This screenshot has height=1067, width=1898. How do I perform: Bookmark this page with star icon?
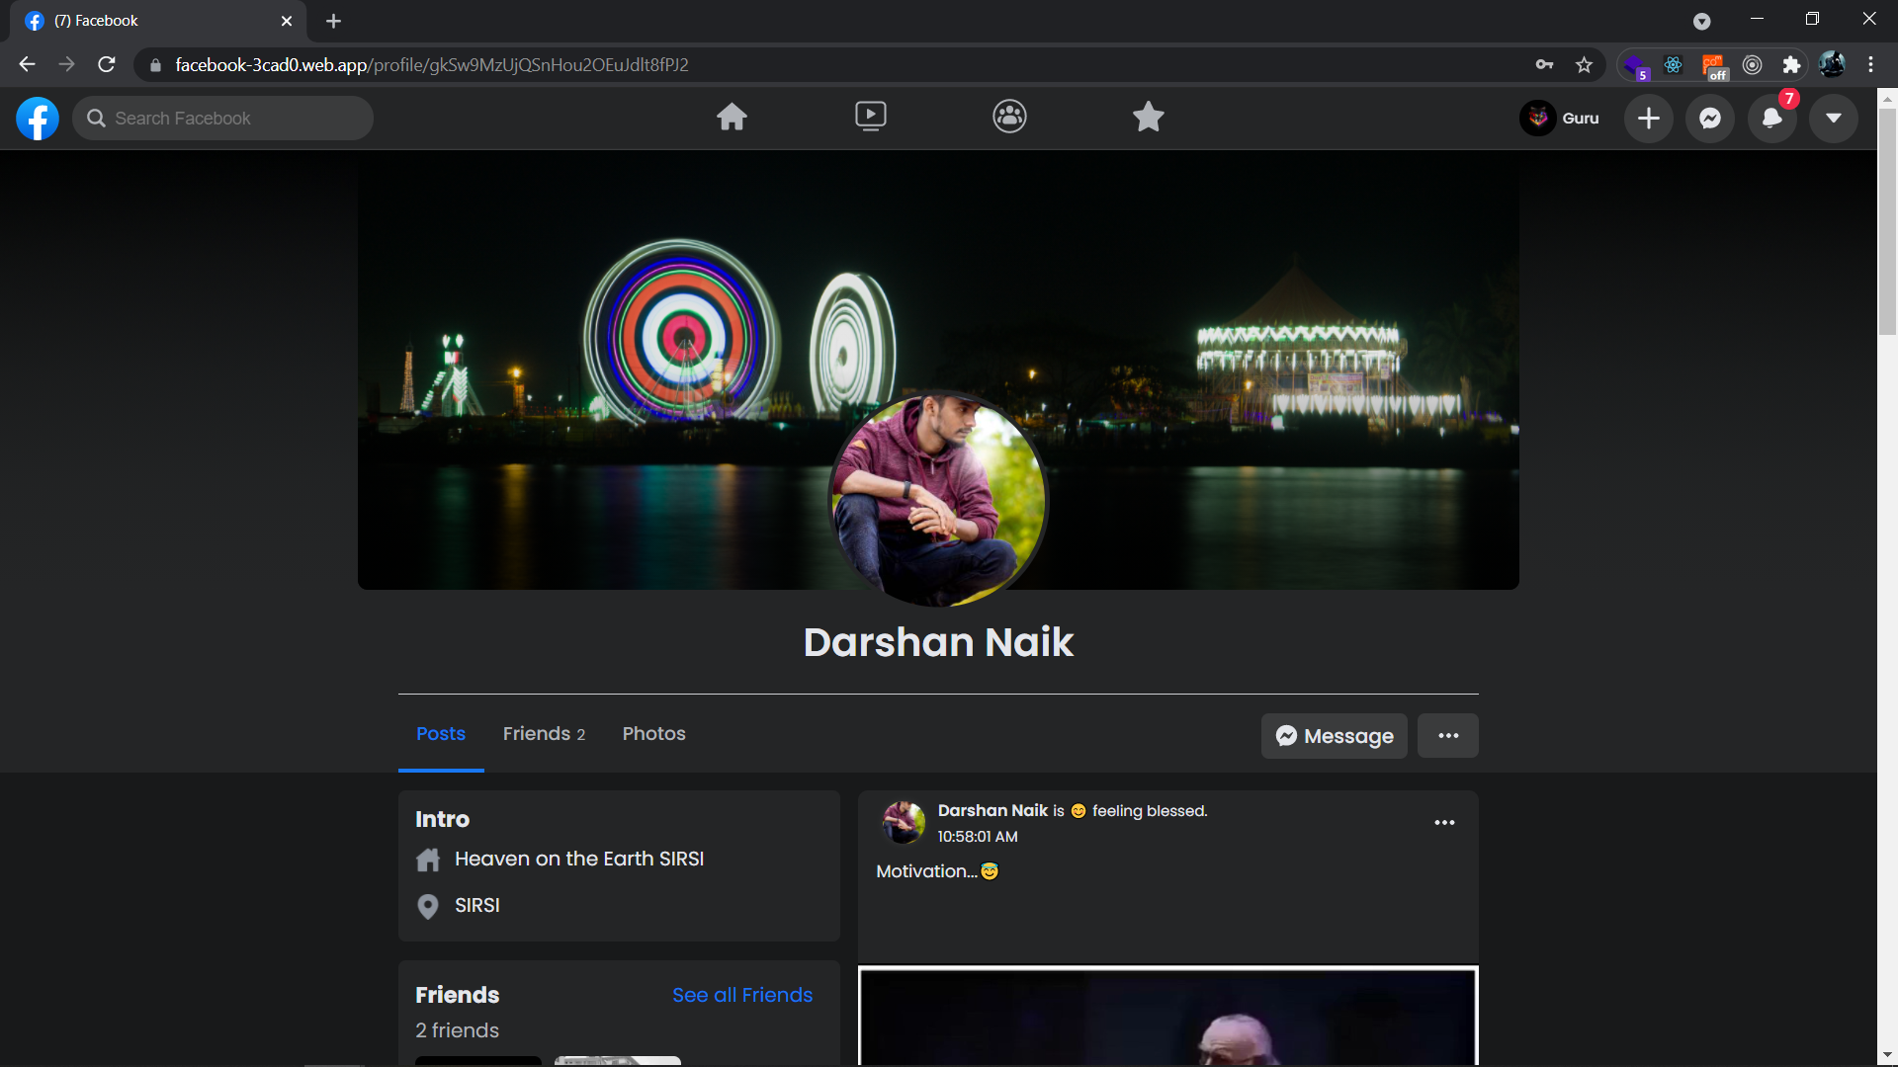tap(1584, 65)
